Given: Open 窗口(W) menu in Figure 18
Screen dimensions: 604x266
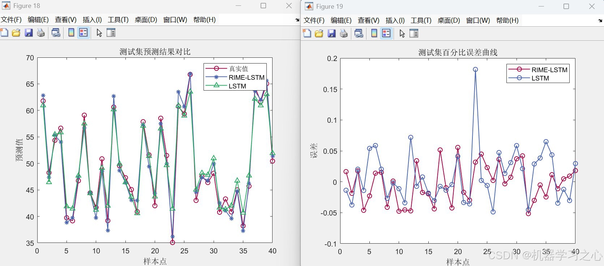Looking at the screenshot, I should tap(175, 20).
